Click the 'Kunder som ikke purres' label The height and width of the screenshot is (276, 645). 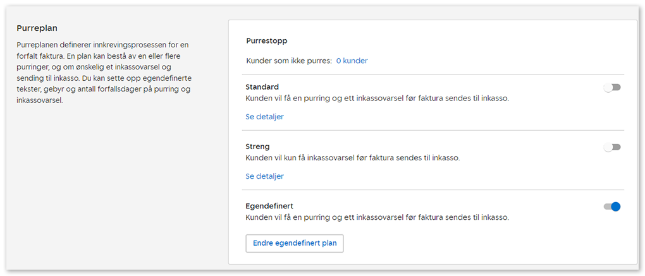(x=288, y=61)
